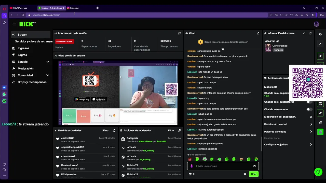Click the stream preview thumbnail
Viewport: 326px width, 183px height.
(x=118, y=93)
